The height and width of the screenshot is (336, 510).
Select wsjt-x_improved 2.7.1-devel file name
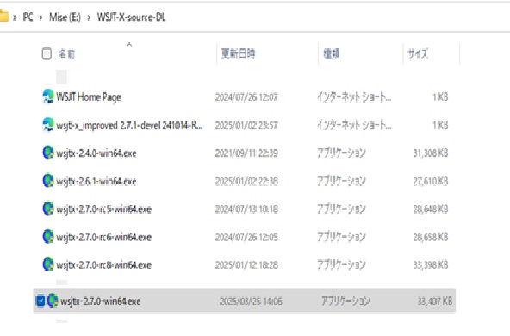pyautogui.click(x=129, y=125)
